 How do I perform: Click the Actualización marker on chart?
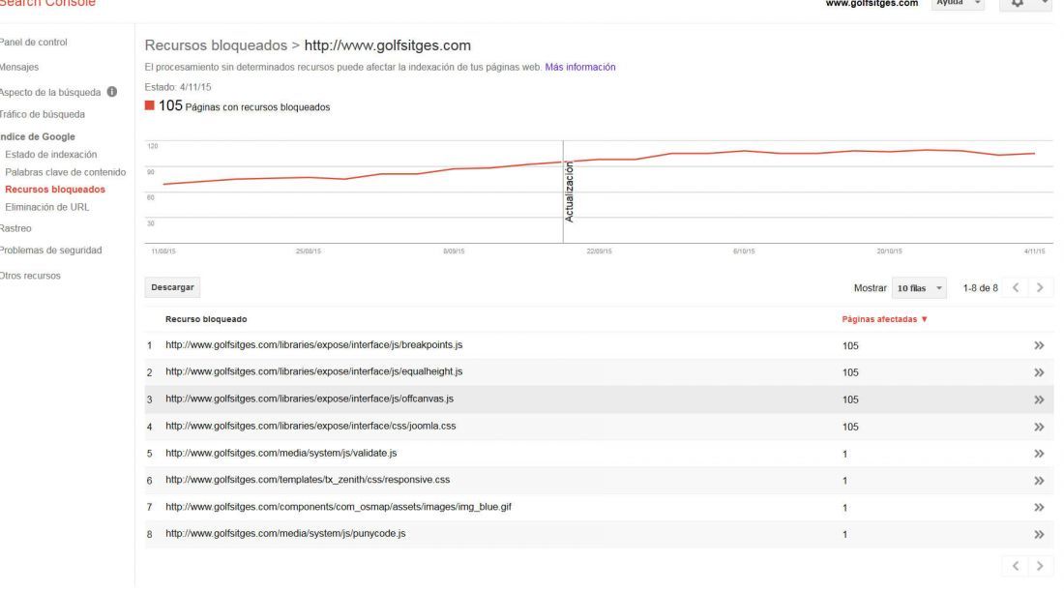coord(569,192)
